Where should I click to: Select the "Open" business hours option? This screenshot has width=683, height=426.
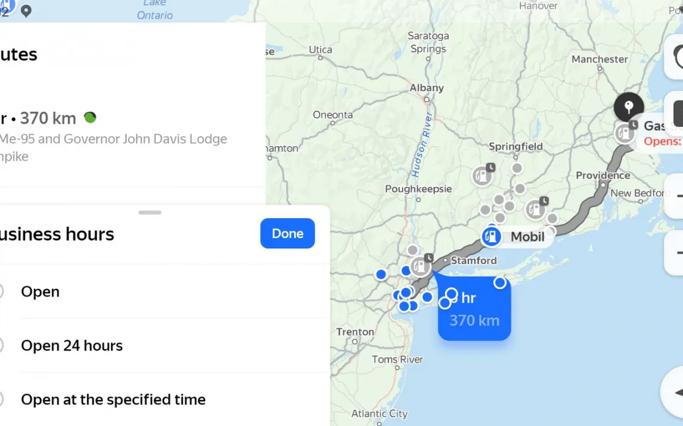click(40, 292)
